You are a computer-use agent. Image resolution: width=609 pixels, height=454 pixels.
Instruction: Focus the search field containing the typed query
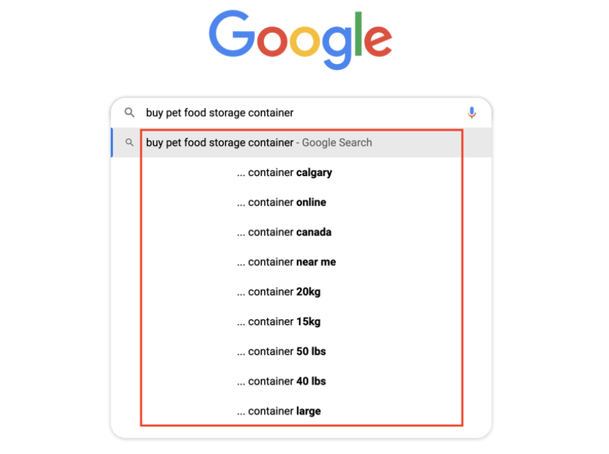300,113
